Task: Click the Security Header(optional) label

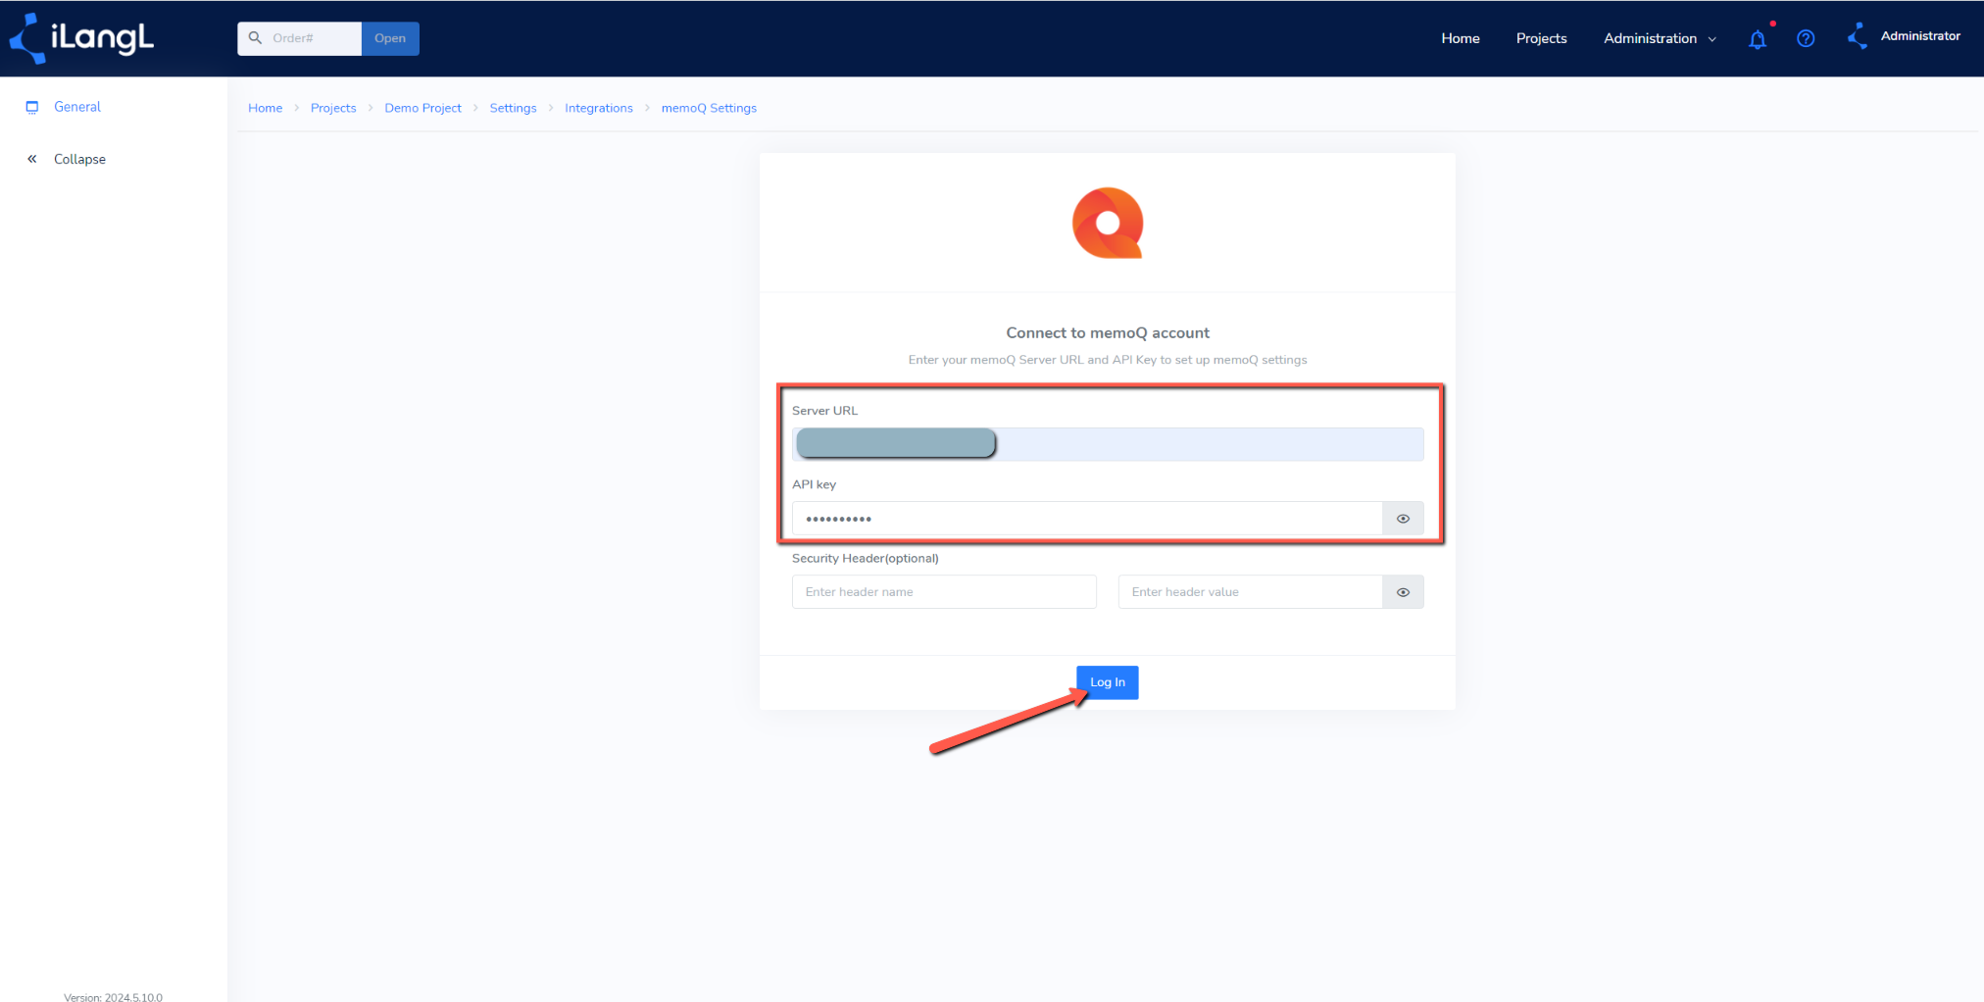Action: pyautogui.click(x=866, y=558)
